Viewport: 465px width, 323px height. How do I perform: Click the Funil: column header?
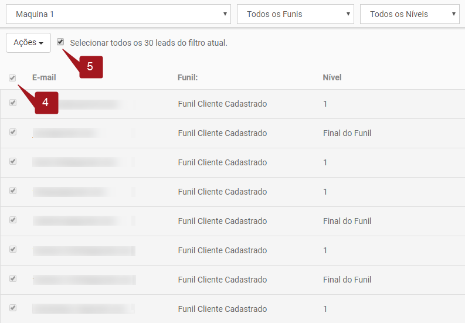(x=188, y=77)
